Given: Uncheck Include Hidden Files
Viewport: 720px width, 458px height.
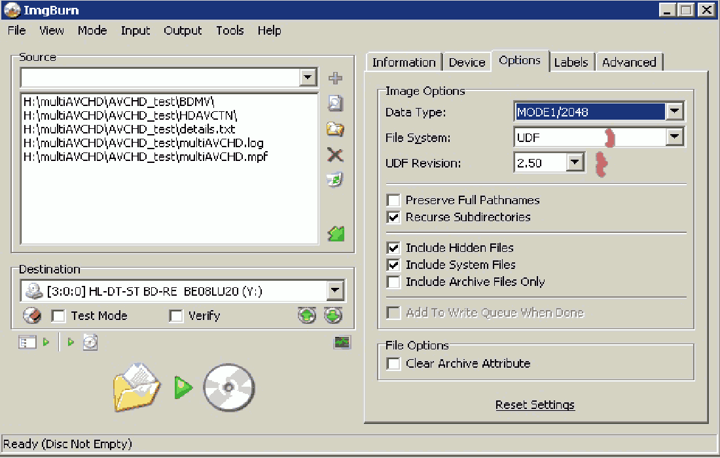Looking at the screenshot, I should (393, 248).
